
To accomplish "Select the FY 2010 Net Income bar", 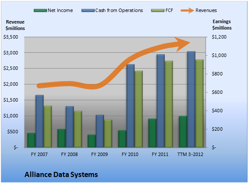I will pyautogui.click(x=122, y=139).
